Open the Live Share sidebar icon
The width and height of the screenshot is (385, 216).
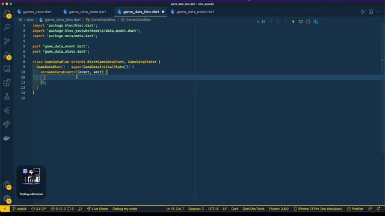7,124
